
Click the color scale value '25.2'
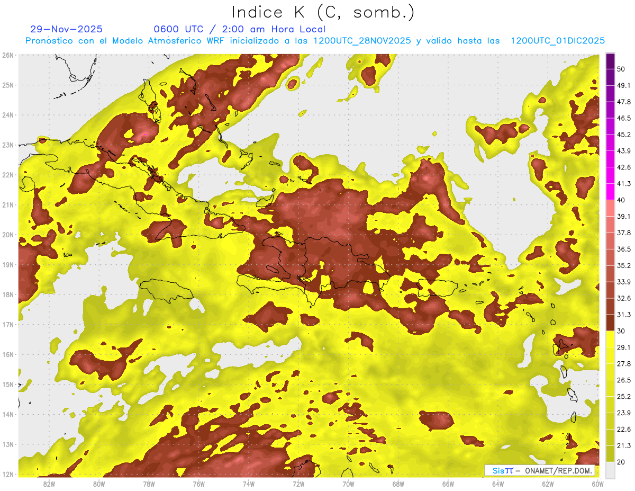(x=623, y=396)
